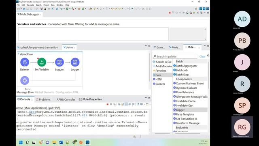The height and width of the screenshot is (146, 259).
Task: Open the Open Console dropdown arrow
Action: 150,104
